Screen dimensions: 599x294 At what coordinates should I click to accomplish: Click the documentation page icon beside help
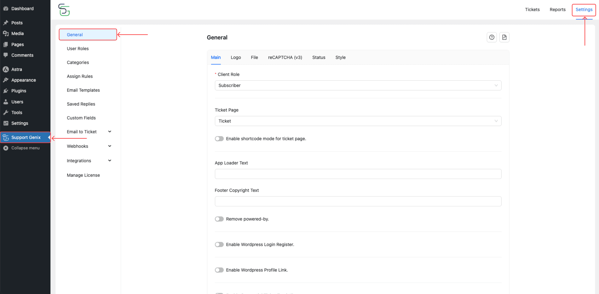tap(504, 37)
